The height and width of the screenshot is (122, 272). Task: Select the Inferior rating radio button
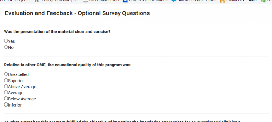(6, 105)
